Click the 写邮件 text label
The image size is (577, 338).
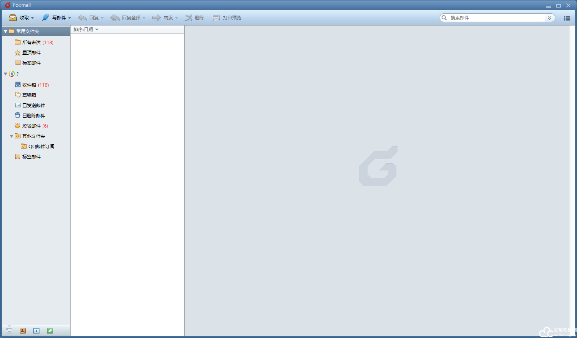click(x=59, y=18)
